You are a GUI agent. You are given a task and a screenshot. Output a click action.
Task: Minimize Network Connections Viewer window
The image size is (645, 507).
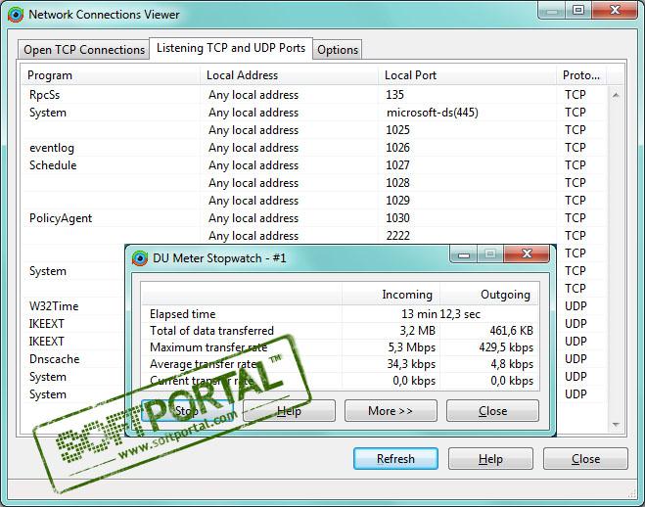[x=552, y=11]
